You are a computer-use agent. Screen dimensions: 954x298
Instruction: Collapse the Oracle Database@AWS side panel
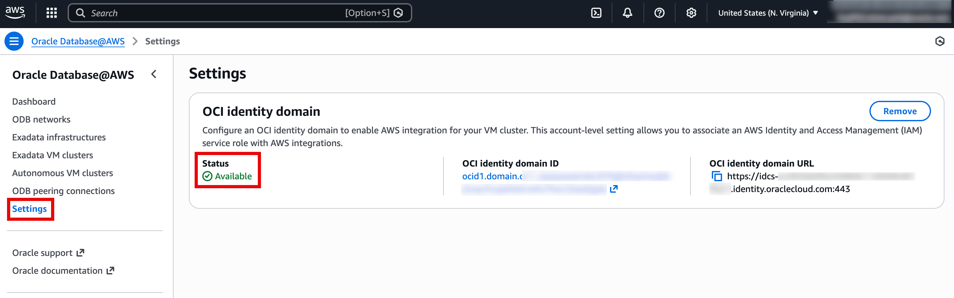point(154,74)
